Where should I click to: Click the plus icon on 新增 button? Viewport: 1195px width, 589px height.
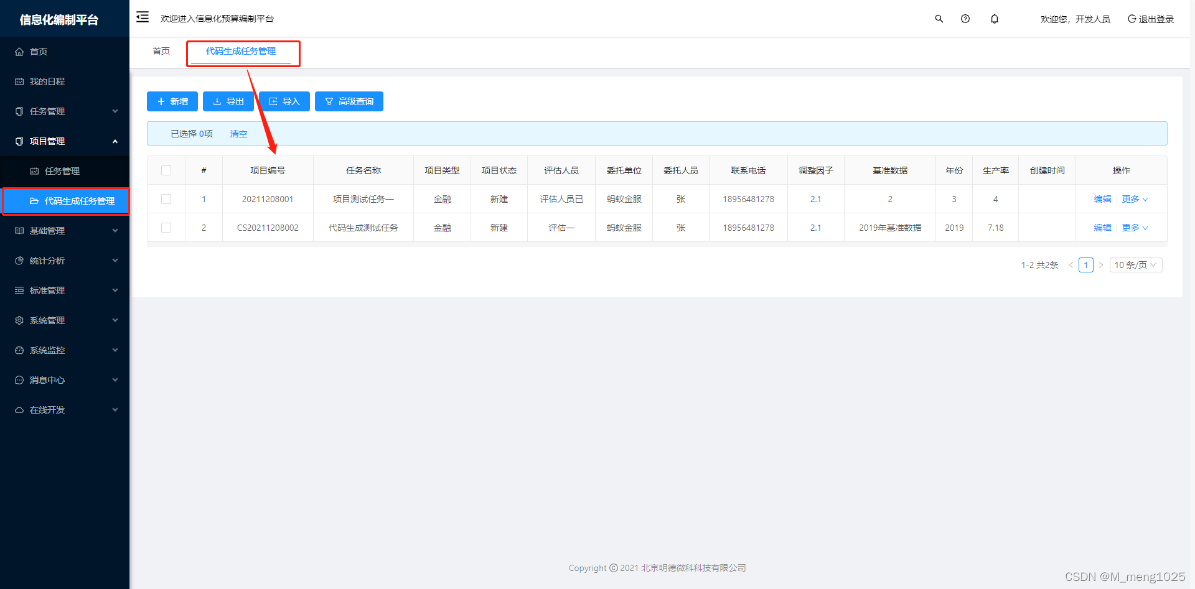point(161,101)
